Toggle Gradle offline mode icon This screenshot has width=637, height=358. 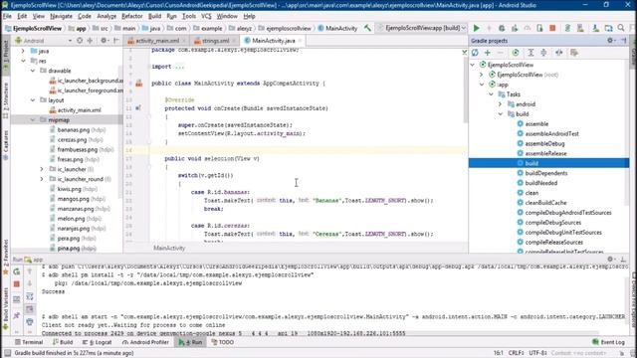coord(559,53)
